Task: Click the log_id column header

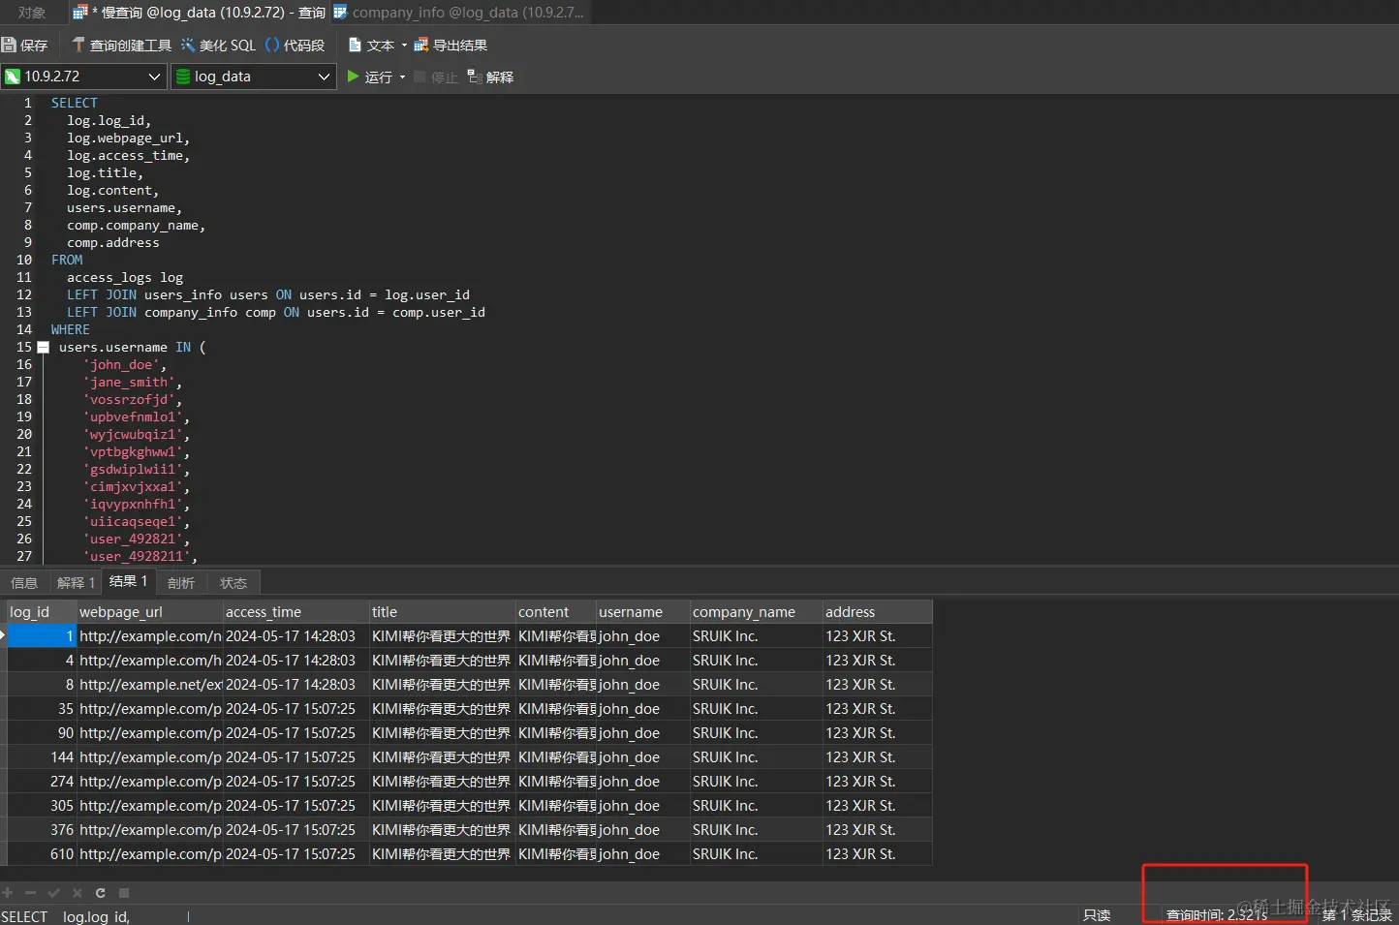Action: click(42, 612)
